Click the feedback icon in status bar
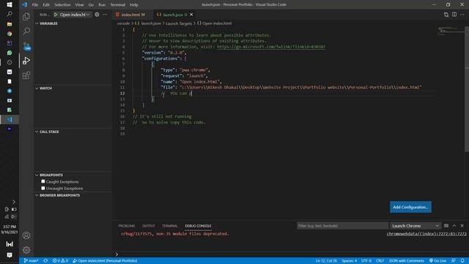This screenshot has width=469, height=264. [454, 261]
